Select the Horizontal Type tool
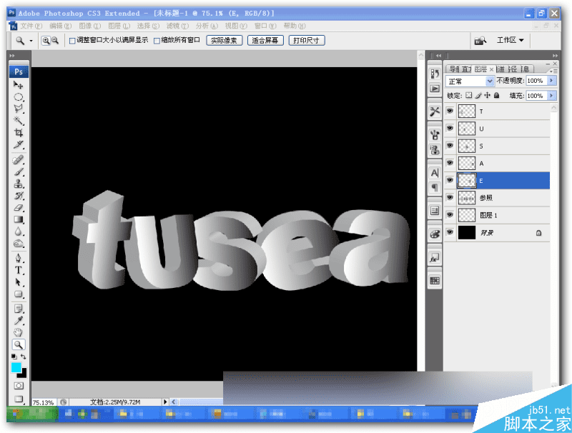The height and width of the screenshot is (433, 572). point(19,271)
